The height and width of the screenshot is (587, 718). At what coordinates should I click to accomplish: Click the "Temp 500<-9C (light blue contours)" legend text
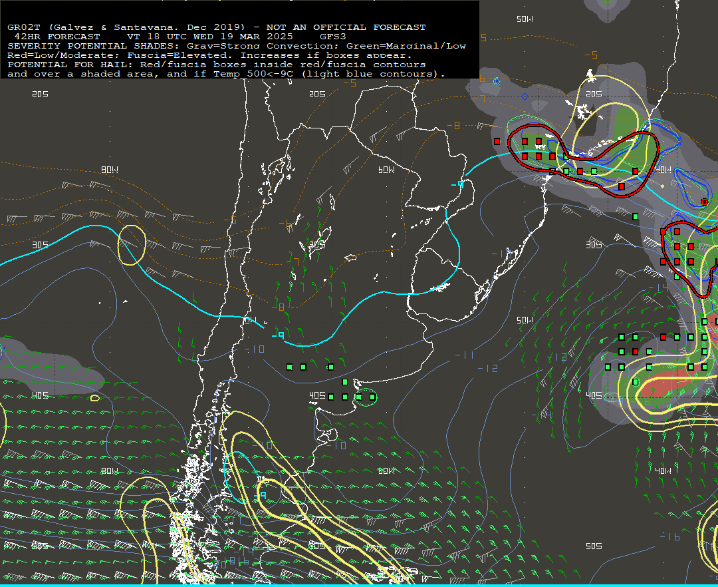pyautogui.click(x=329, y=74)
